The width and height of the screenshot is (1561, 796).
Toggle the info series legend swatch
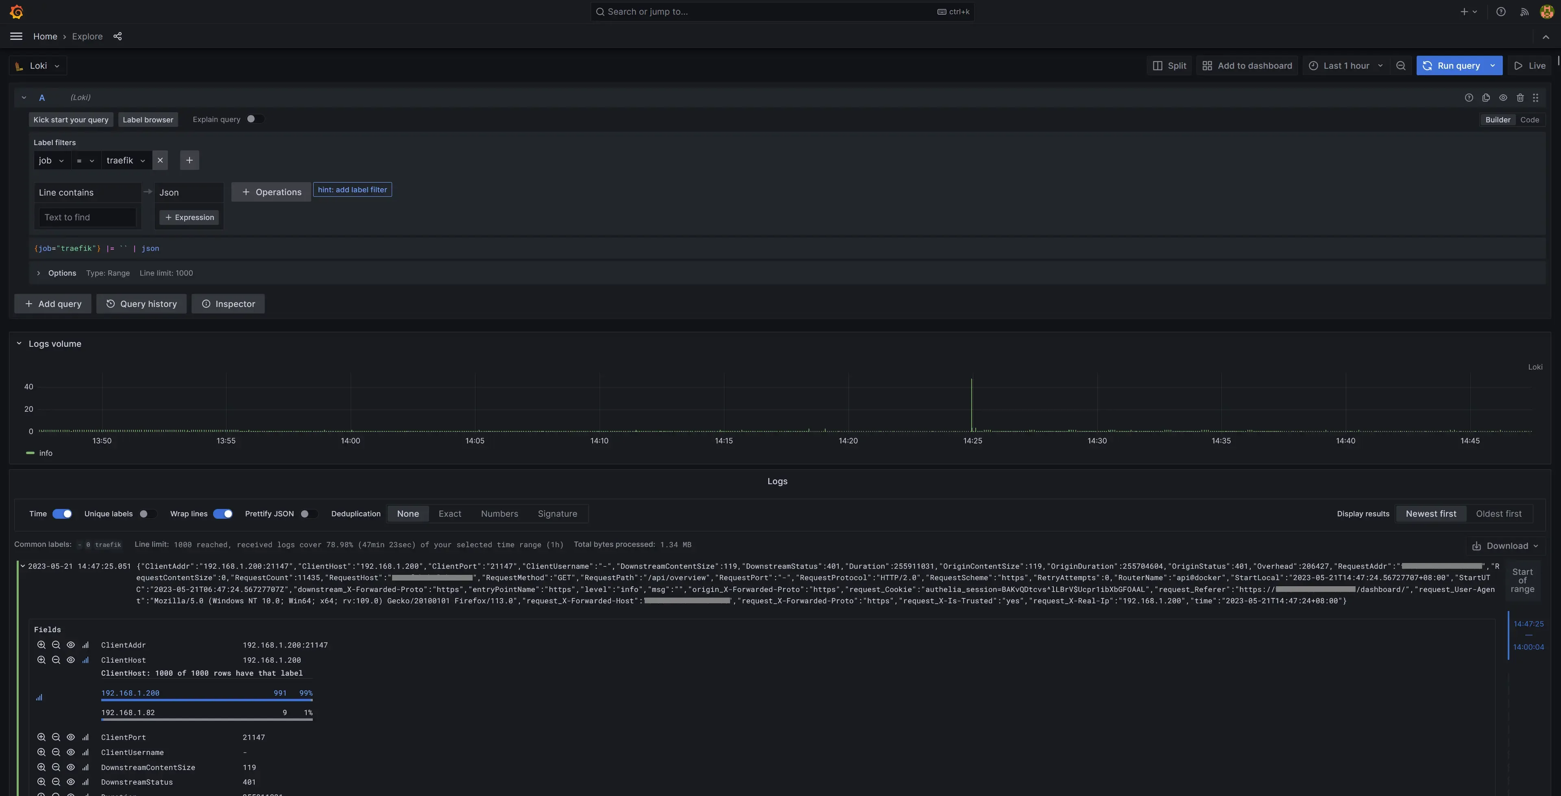tap(30, 453)
